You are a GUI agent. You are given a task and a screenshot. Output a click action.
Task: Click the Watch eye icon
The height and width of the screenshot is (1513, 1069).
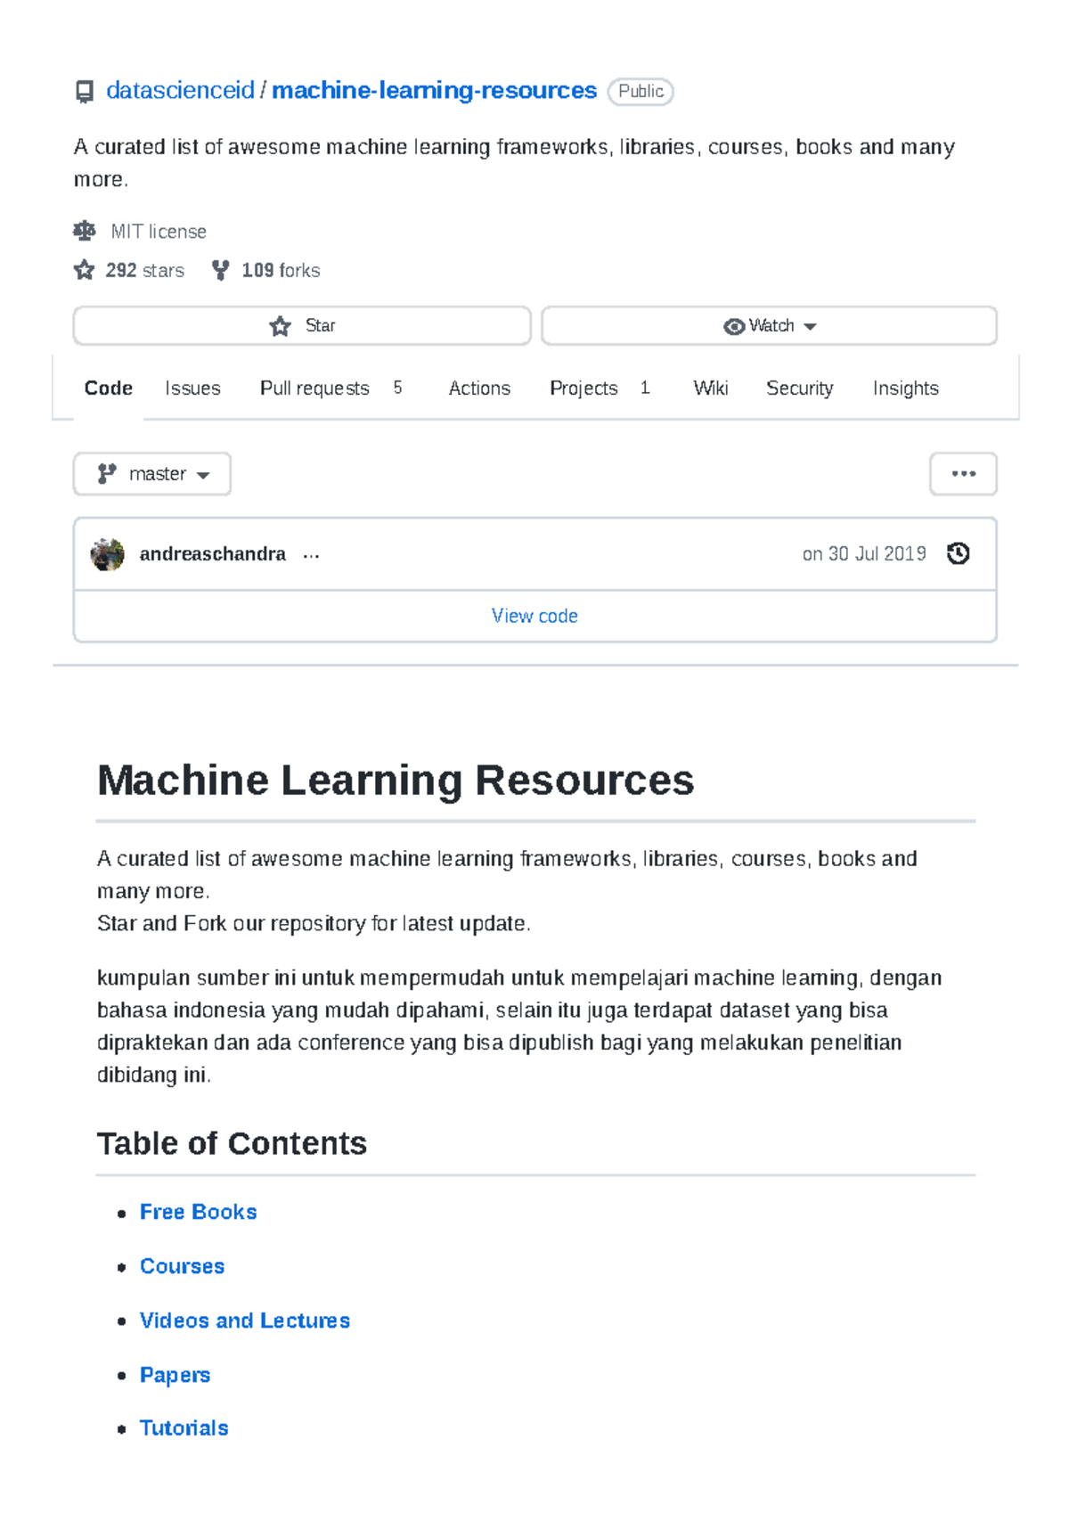pos(734,327)
